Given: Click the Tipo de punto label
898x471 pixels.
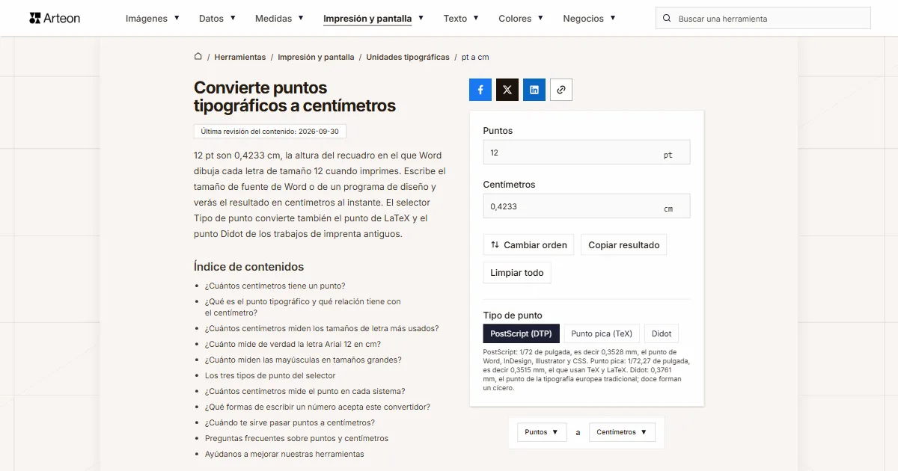Looking at the screenshot, I should 513,315.
